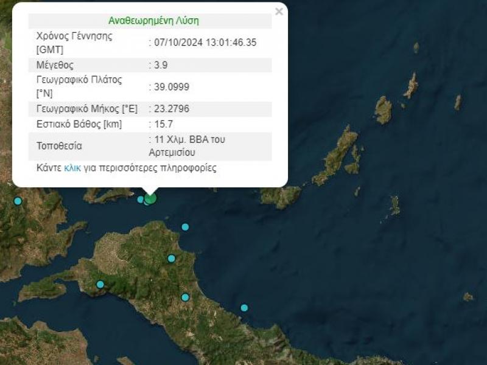
Task: Click the southern inland cyan marker on Evia
Action: (x=185, y=297)
